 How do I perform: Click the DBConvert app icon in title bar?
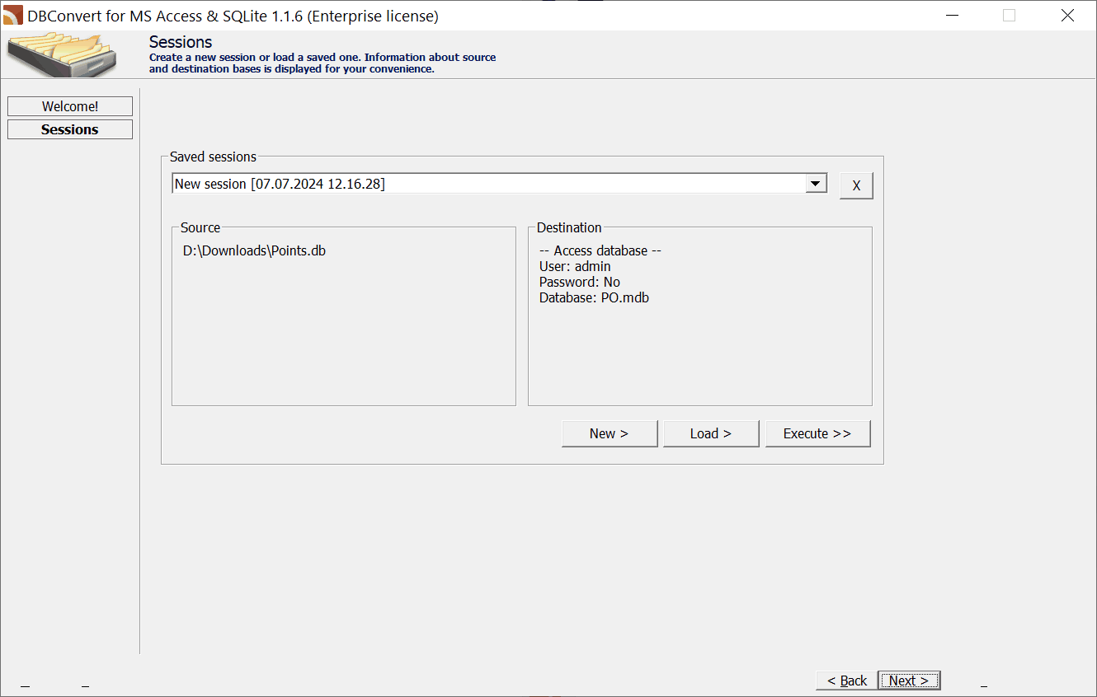13,15
